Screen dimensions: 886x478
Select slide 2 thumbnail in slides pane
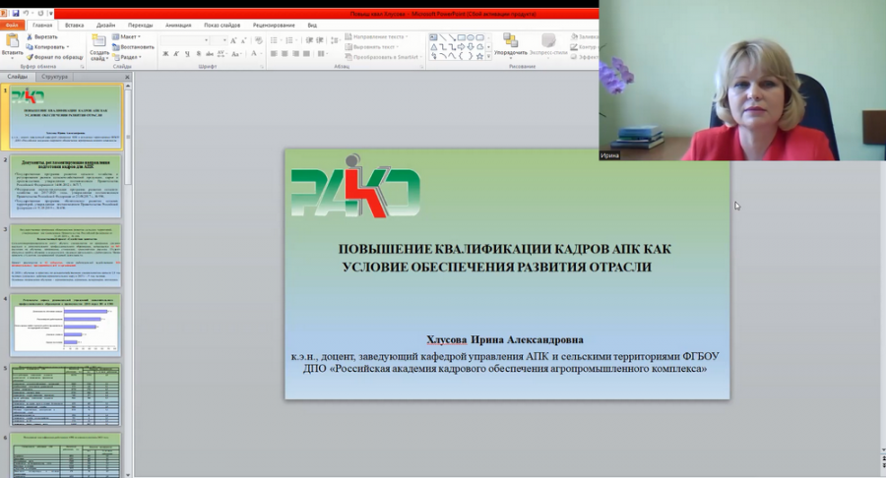point(66,186)
